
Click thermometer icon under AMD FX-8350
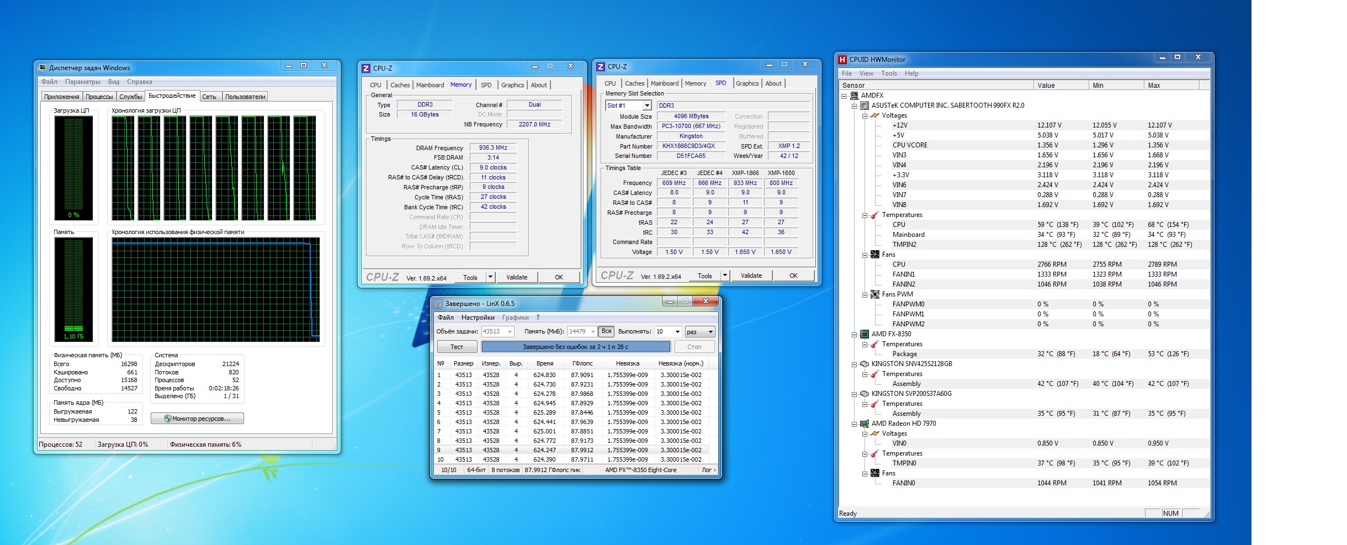point(875,344)
